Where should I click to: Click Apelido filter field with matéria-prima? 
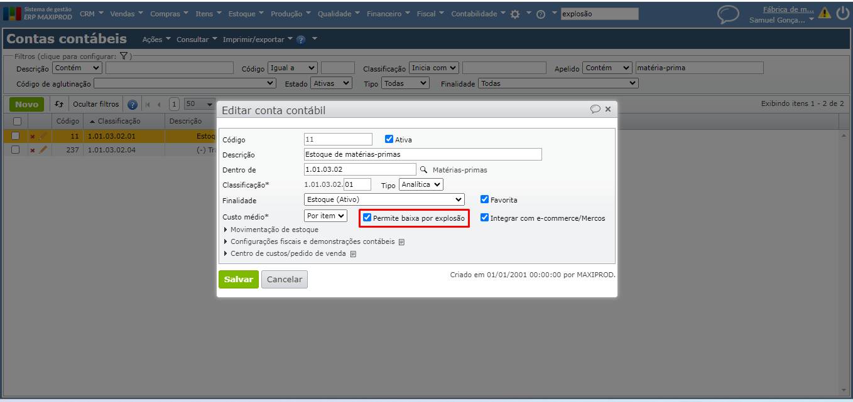(700, 68)
